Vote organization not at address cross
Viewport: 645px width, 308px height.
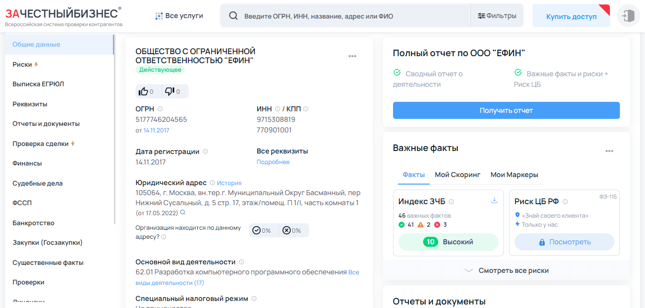tap(287, 230)
